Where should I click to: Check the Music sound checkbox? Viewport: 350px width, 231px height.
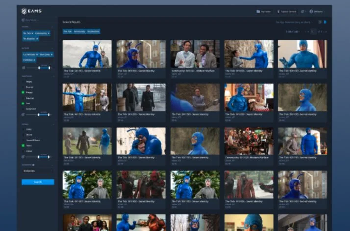(x=23, y=135)
